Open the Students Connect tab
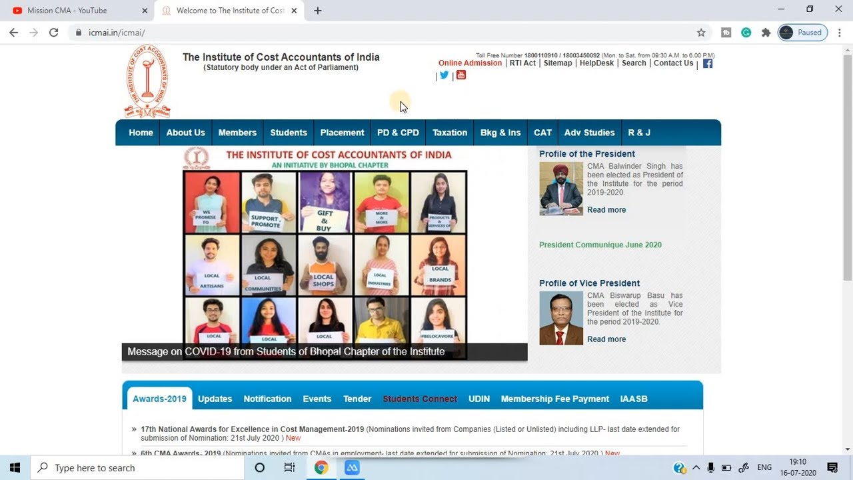 [x=420, y=399]
